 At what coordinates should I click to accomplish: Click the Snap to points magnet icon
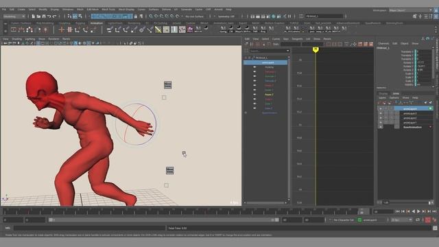click(x=162, y=16)
